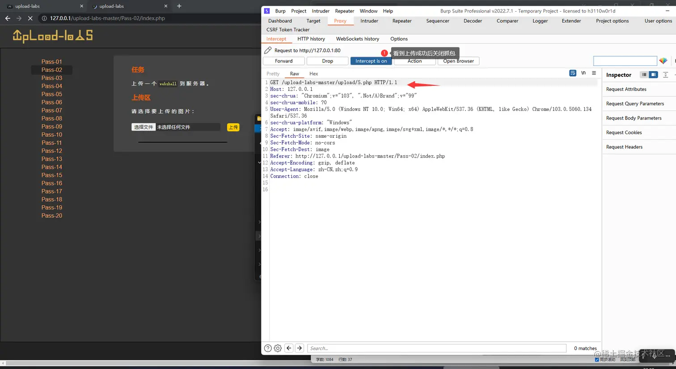Open the Intruder tool tab

pyautogui.click(x=369, y=21)
